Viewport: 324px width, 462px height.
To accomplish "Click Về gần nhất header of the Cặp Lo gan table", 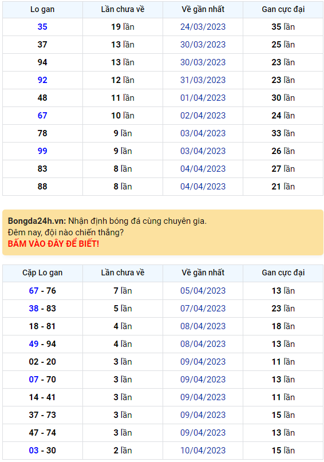I will point(203,273).
